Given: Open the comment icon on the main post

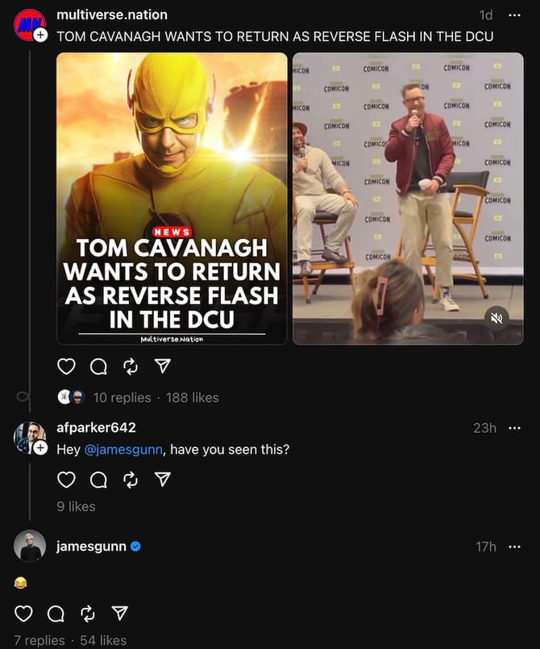Looking at the screenshot, I should pos(98,366).
